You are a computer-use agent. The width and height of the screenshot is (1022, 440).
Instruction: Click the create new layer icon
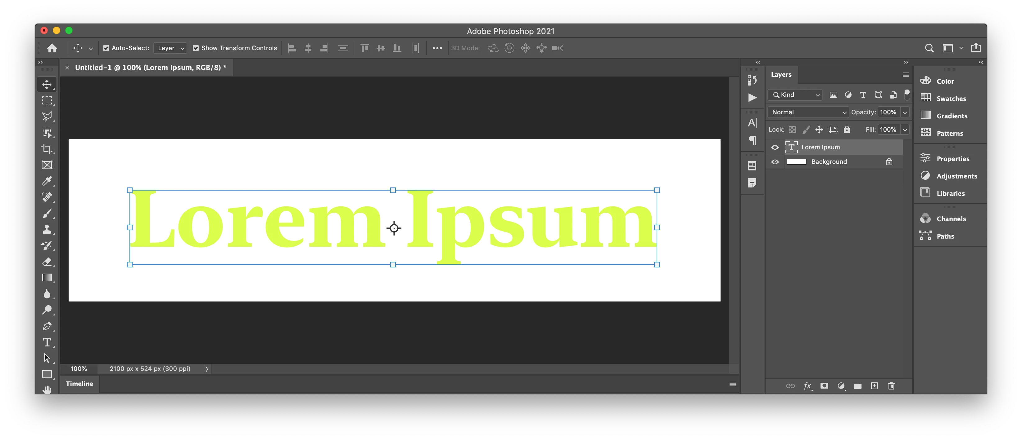(875, 386)
